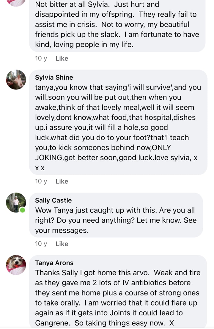Viewport: 214px width, 329px height.
Task: Tap the cropped avatar beside 'Not bitter' comment
Action: pyautogui.click(x=16, y=3)
